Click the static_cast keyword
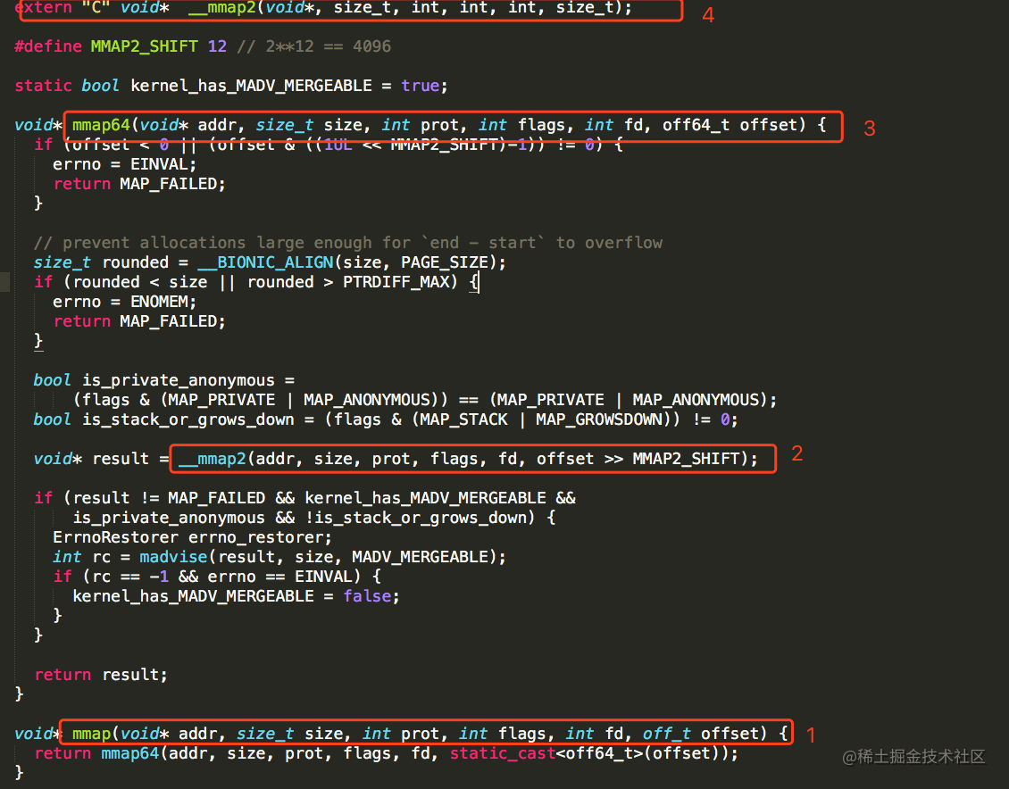Image resolution: width=1009 pixels, height=789 pixels. tap(502, 752)
